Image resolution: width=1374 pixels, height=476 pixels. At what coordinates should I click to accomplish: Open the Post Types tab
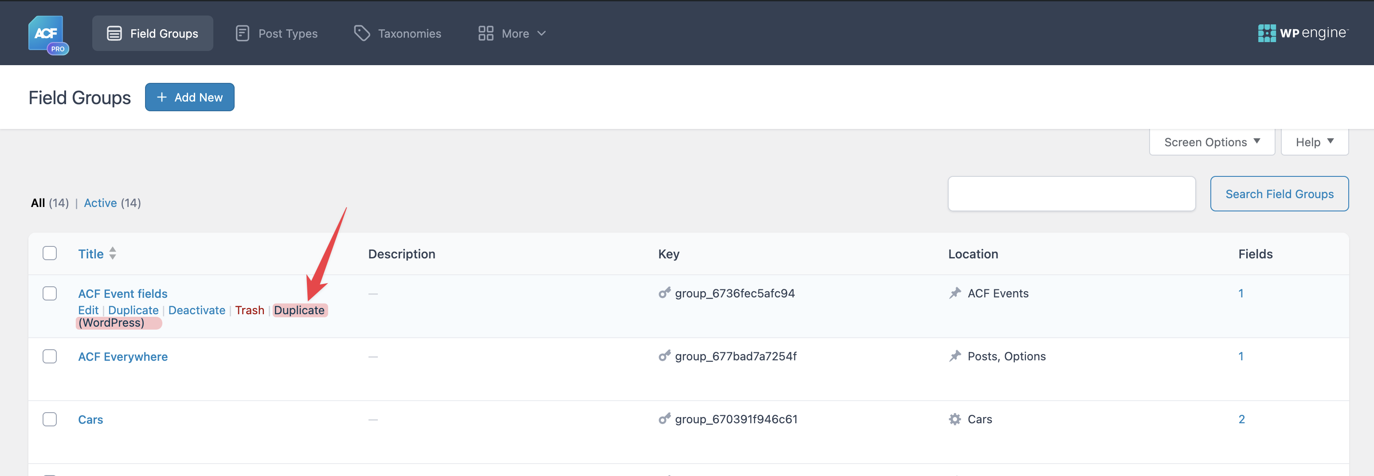pos(277,34)
